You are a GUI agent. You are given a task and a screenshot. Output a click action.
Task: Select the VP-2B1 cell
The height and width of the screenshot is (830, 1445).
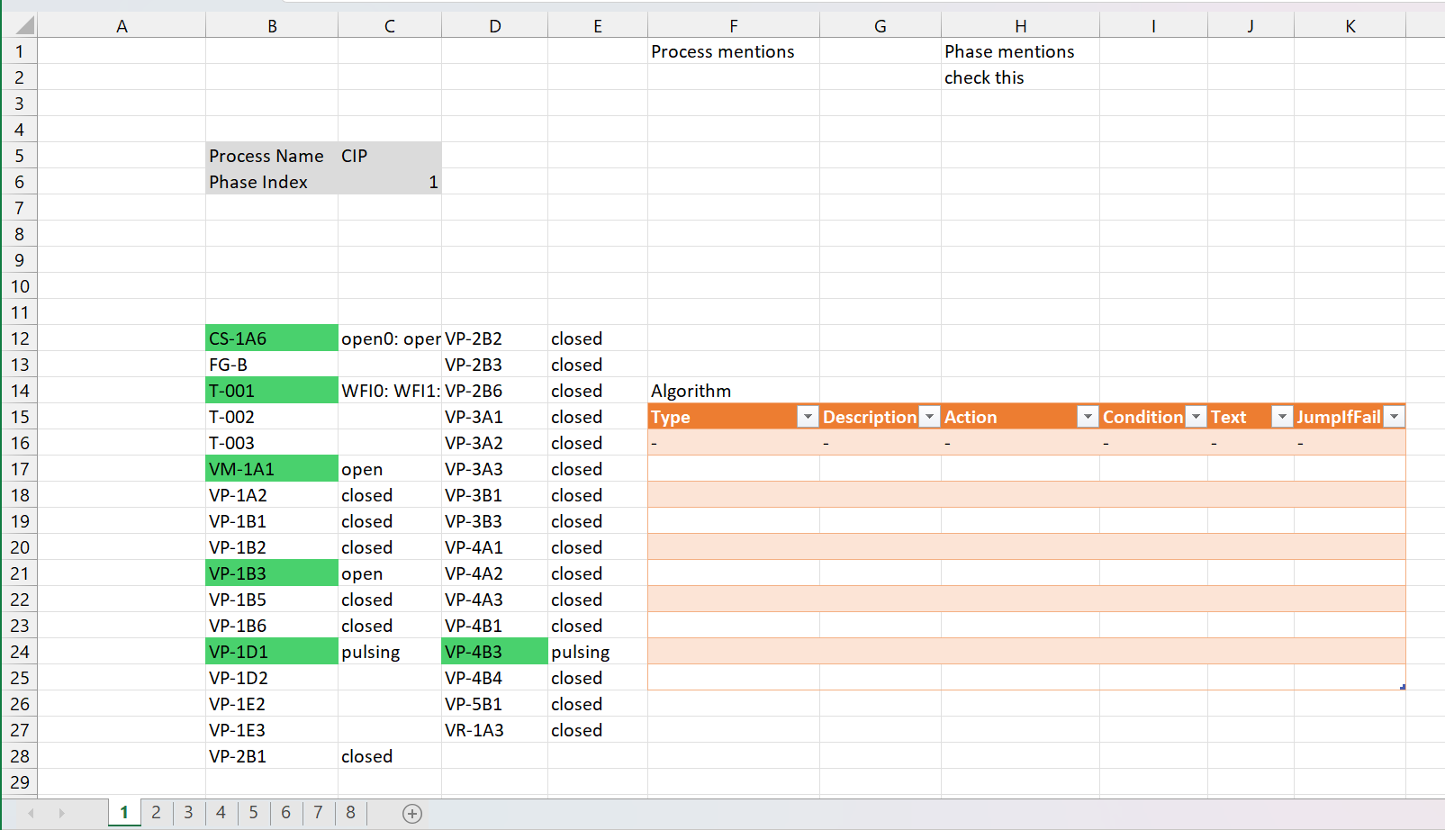point(272,756)
